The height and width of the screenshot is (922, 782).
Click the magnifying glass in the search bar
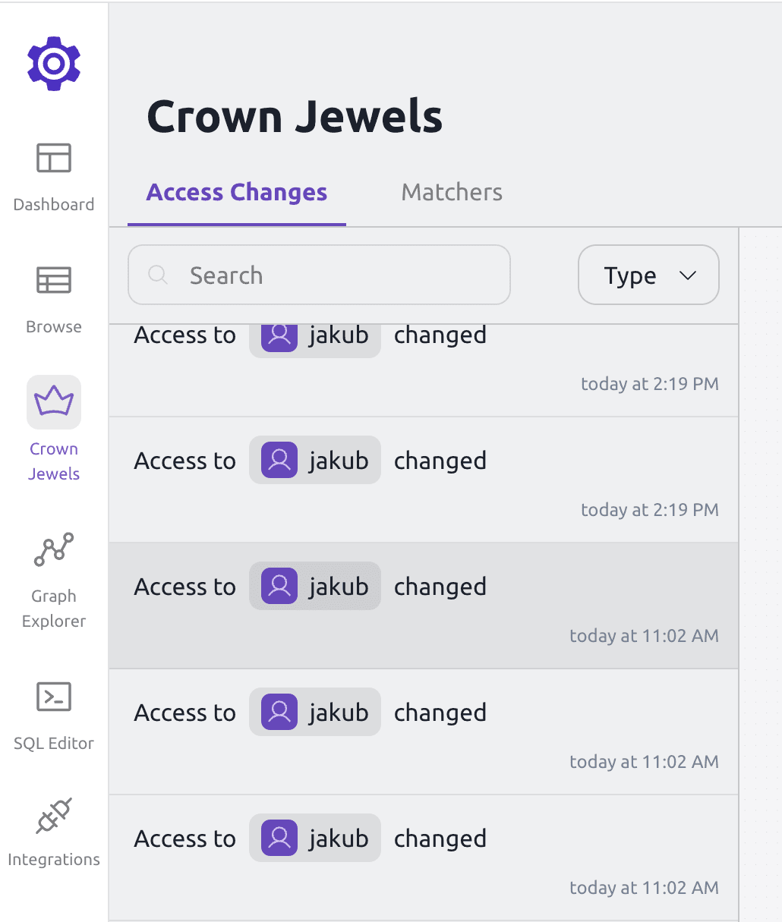click(157, 275)
